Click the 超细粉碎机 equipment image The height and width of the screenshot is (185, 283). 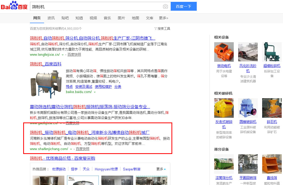(x=272, y=52)
